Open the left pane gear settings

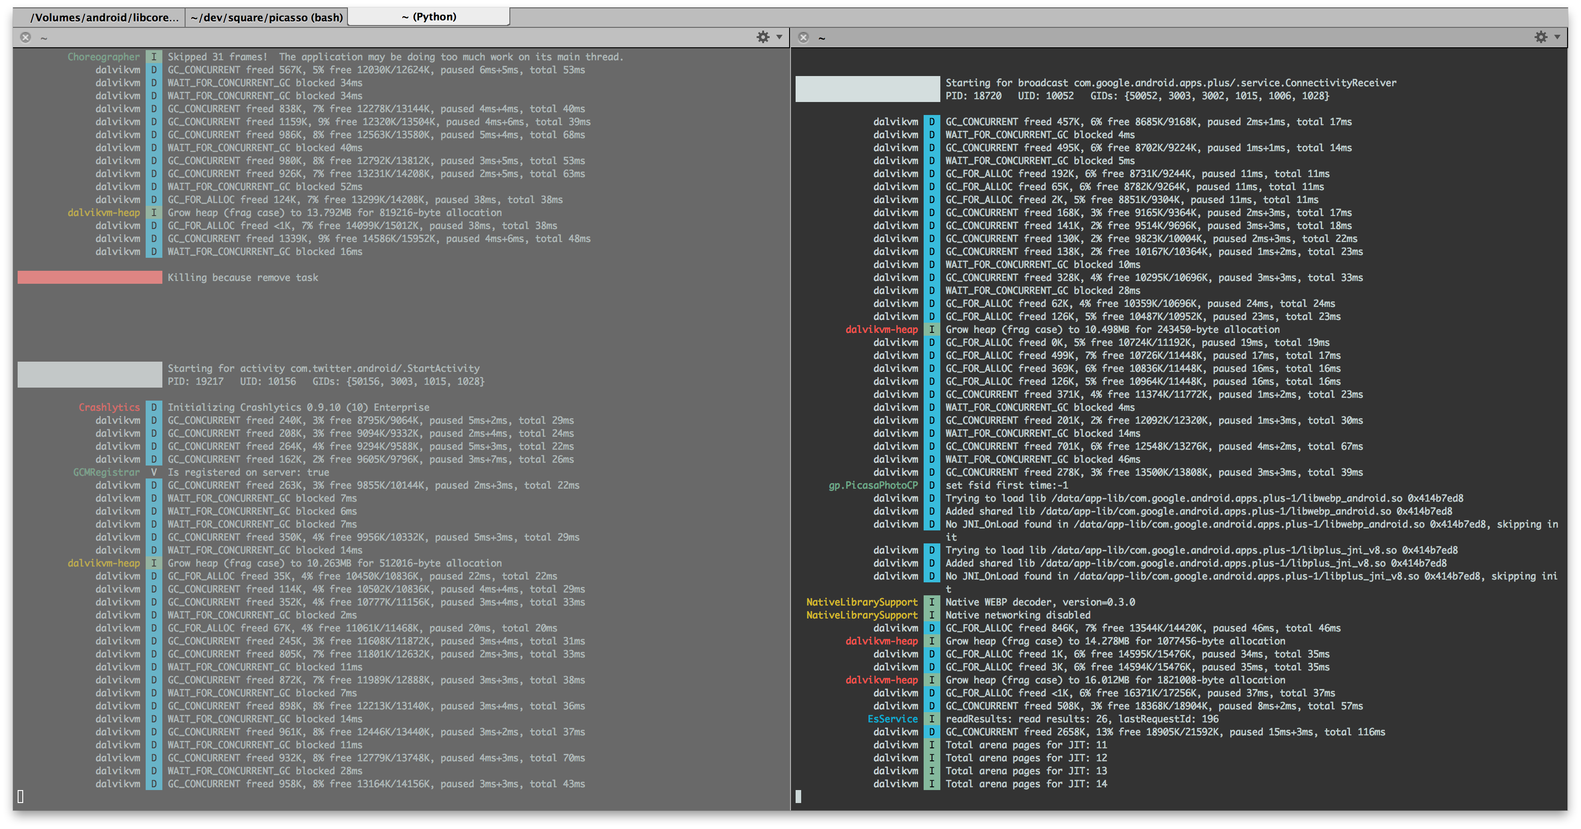point(763,37)
